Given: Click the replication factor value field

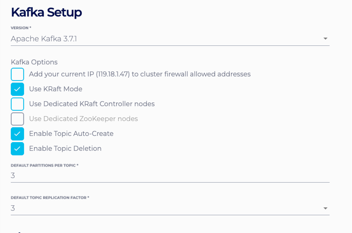Looking at the screenshot, I should coord(156,208).
